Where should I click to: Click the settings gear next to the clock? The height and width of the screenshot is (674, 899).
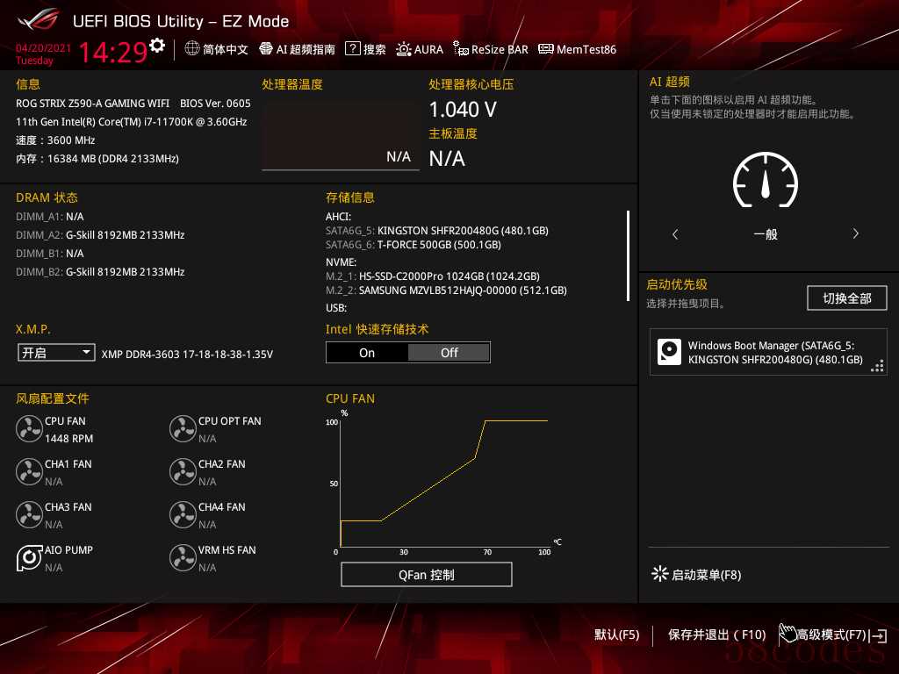coord(157,45)
